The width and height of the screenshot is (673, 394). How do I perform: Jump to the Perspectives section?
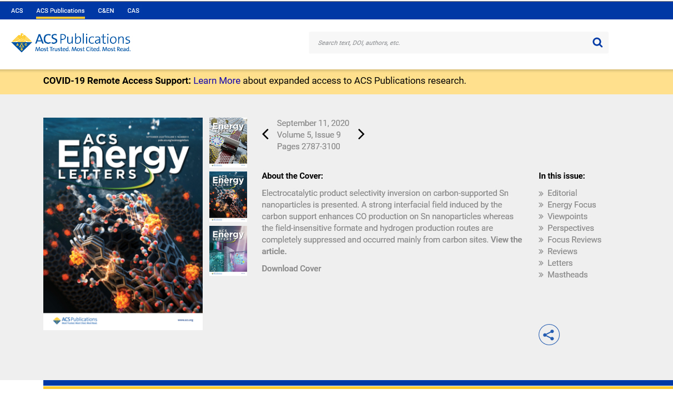(x=570, y=228)
